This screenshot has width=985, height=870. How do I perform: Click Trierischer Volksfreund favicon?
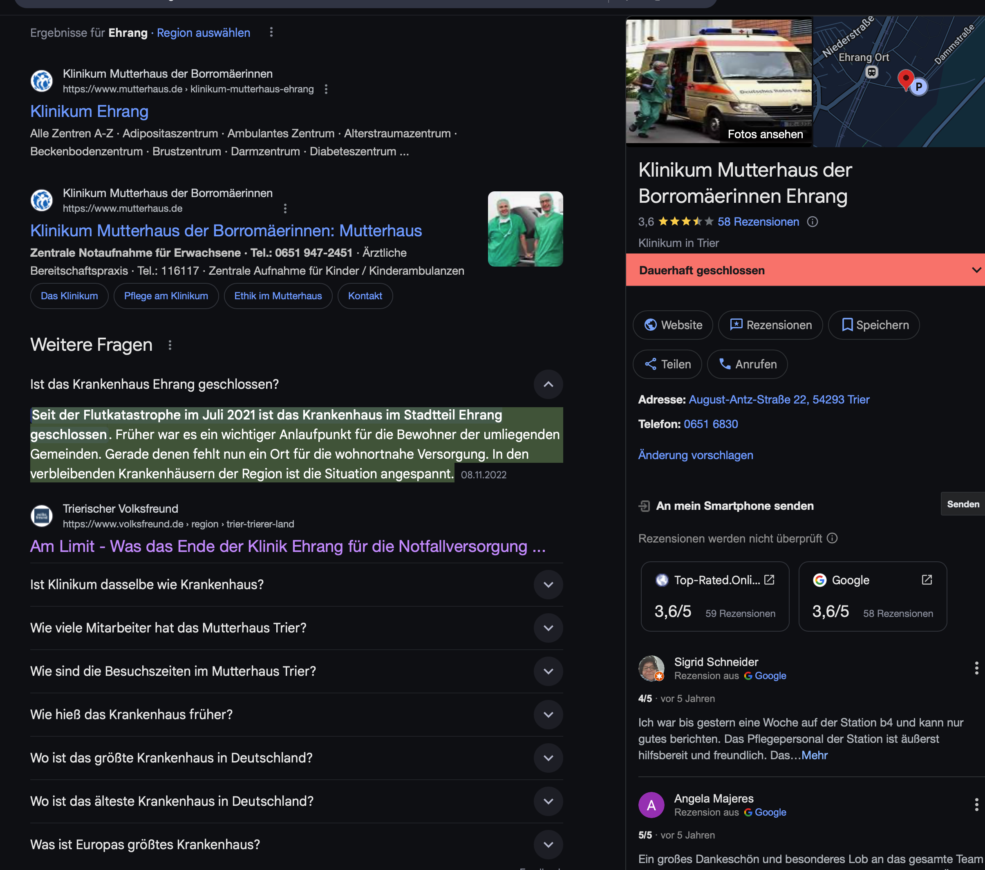pos(42,516)
